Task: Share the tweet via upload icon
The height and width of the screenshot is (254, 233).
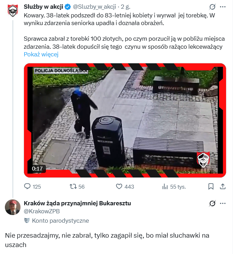Action: point(223,186)
